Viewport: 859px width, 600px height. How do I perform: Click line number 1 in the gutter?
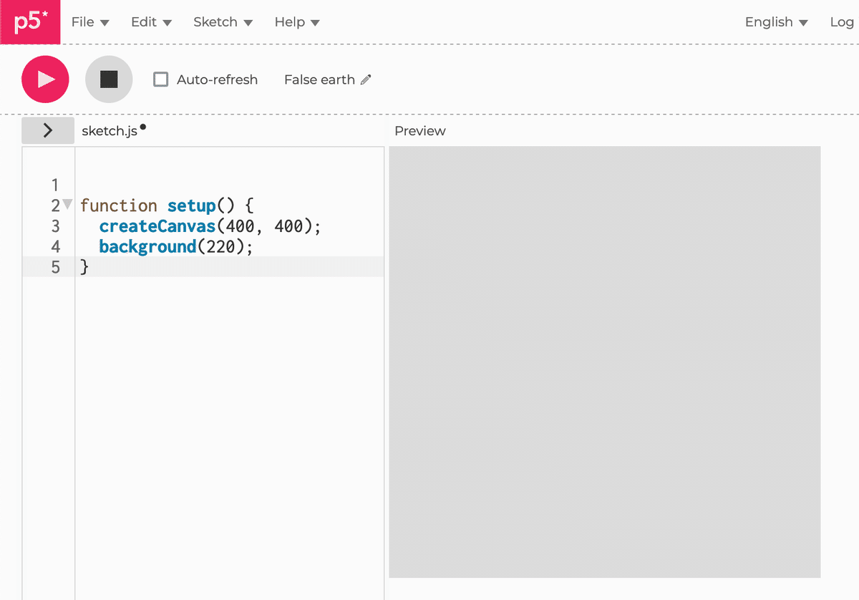coord(55,185)
